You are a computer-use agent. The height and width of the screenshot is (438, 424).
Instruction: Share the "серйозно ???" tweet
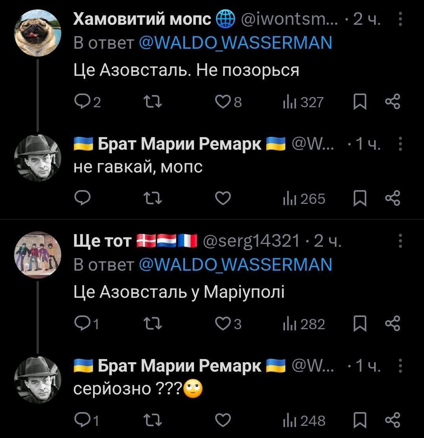[x=393, y=420]
